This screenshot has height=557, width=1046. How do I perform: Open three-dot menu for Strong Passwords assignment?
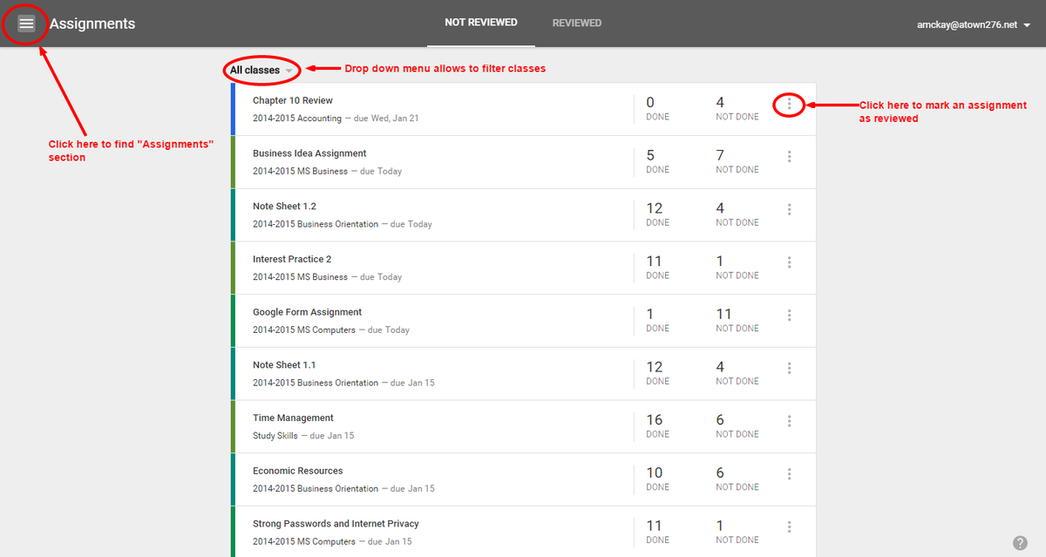(x=789, y=526)
